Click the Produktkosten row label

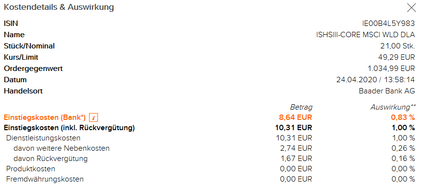30,169
